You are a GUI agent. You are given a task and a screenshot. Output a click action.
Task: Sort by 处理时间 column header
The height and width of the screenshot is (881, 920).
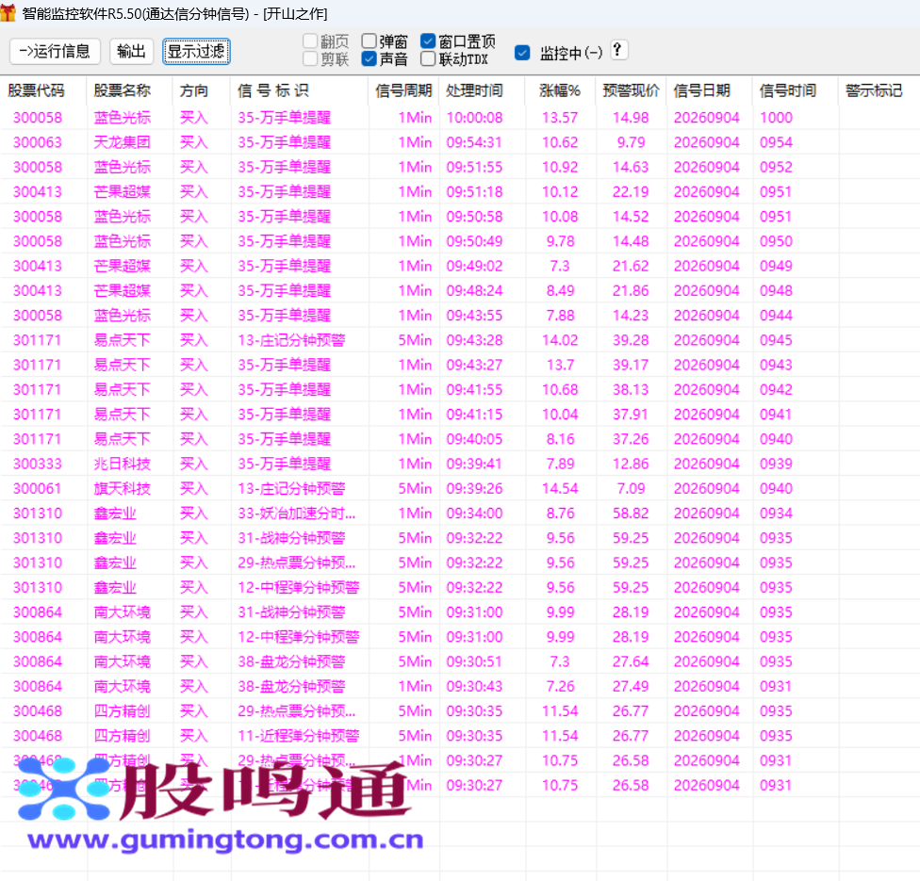474,90
